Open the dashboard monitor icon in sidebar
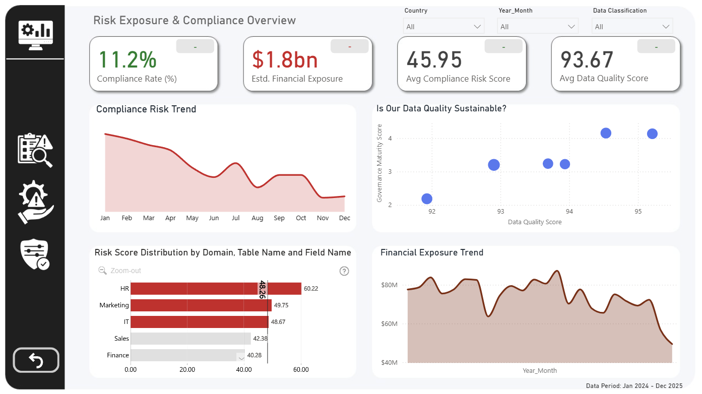Image resolution: width=702 pixels, height=394 pixels. coord(35,35)
